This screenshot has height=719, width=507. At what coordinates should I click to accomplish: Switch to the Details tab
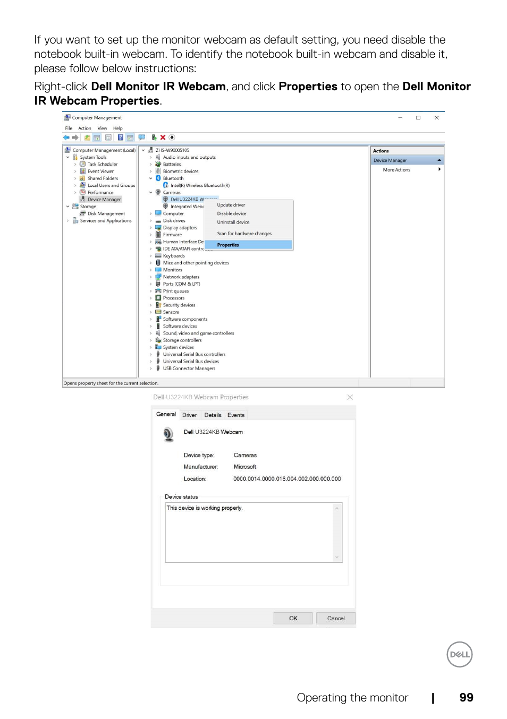tap(213, 415)
